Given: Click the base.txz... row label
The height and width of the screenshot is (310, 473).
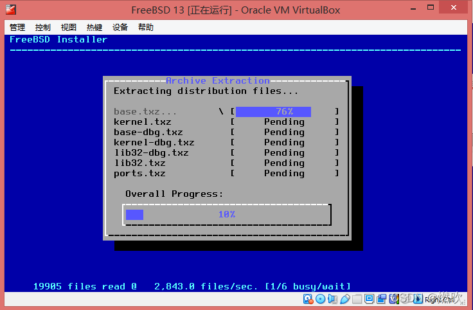Looking at the screenshot, I should [145, 112].
